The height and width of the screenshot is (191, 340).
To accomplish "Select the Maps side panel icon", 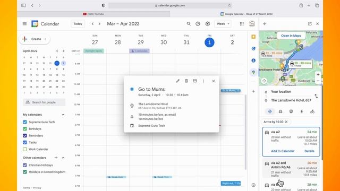I will (253, 72).
